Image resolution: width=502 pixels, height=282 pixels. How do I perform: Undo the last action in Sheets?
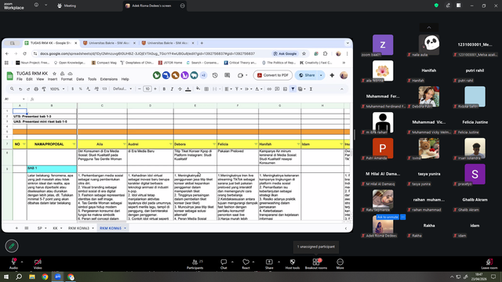pyautogui.click(x=20, y=89)
